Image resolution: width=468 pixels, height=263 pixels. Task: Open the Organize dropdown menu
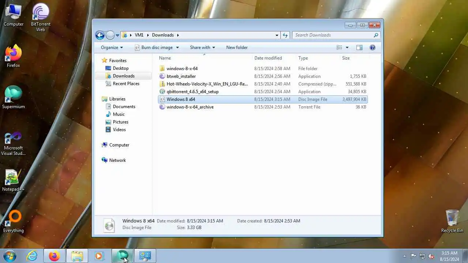tap(112, 47)
